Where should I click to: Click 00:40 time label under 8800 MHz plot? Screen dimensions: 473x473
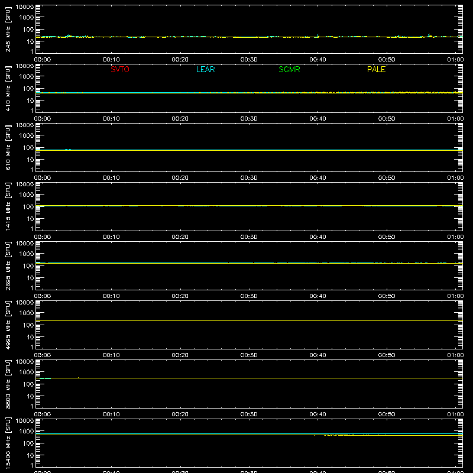[318, 414]
